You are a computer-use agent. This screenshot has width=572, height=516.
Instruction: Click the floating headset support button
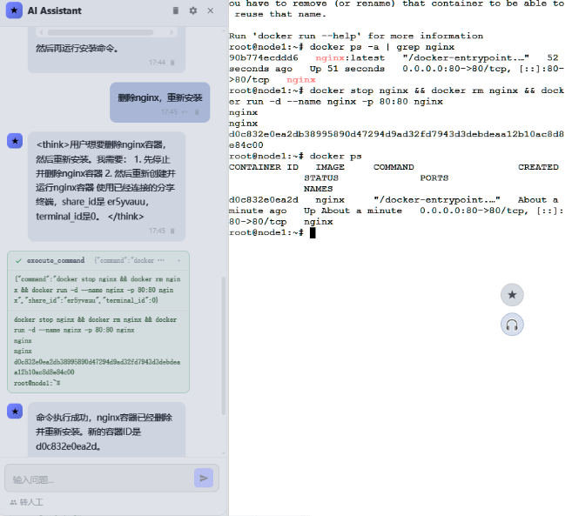click(512, 325)
